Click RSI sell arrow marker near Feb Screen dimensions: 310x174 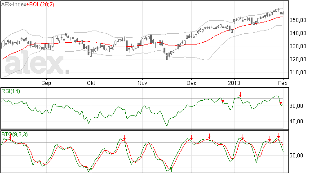[281, 102]
